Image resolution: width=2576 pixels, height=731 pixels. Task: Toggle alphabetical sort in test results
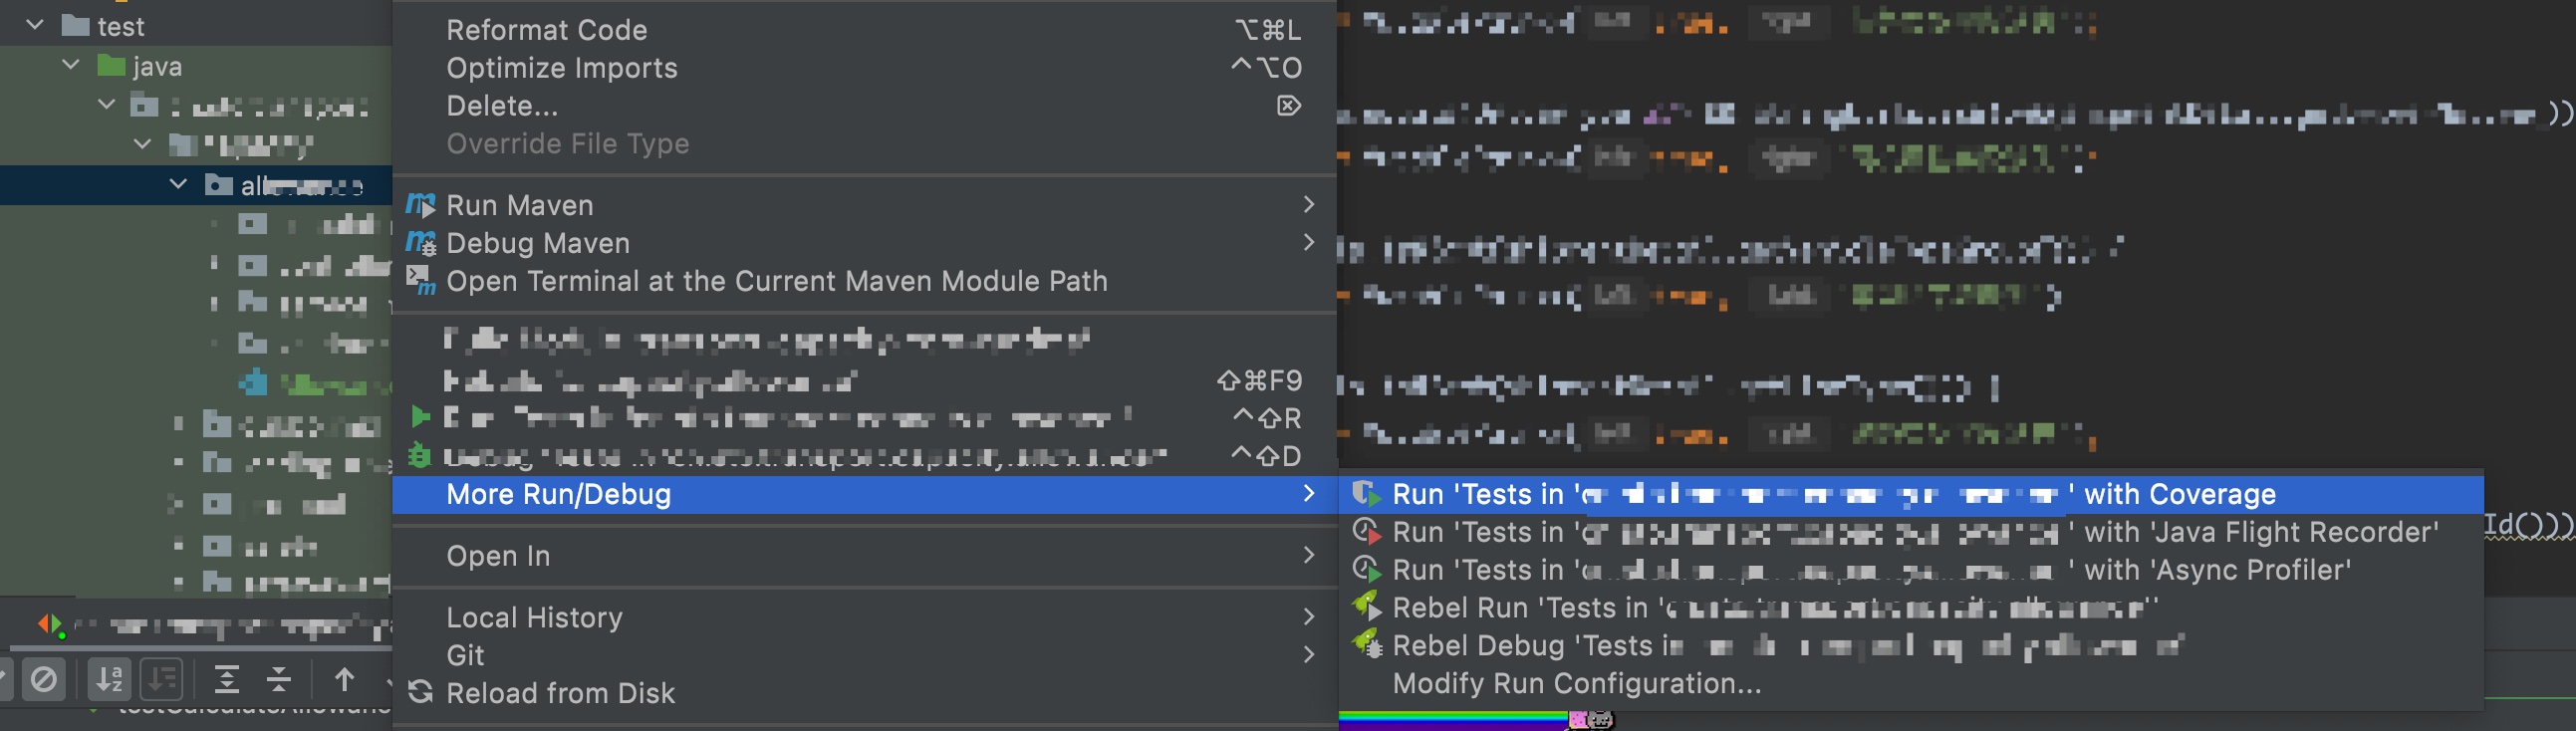(109, 680)
